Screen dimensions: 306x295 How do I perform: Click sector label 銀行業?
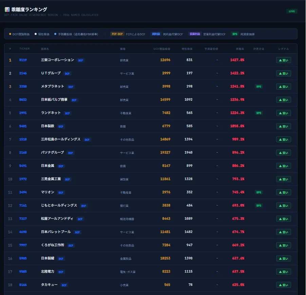[124, 205]
